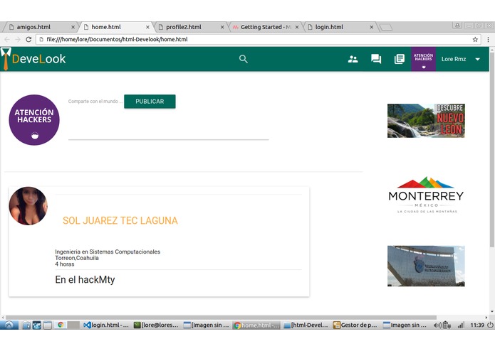Click the '4 horas' timestamp

pos(65,264)
